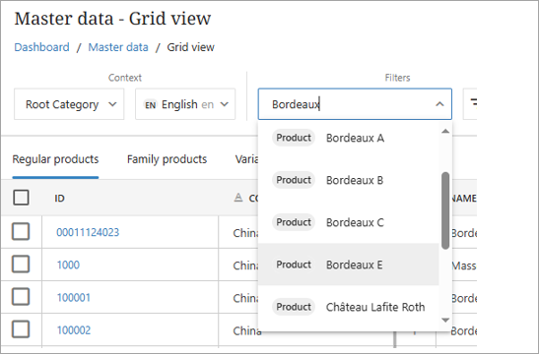Expand the English en language dropdown

tap(185, 104)
